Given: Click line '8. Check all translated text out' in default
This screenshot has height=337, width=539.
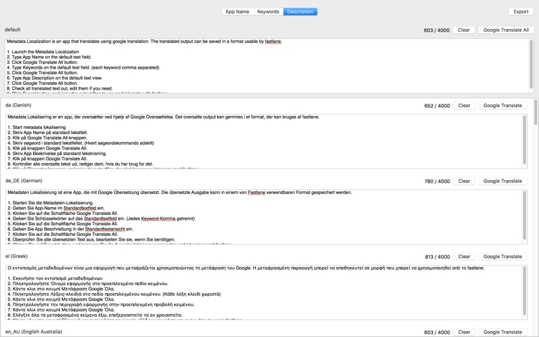Looking at the screenshot, I should (x=60, y=89).
